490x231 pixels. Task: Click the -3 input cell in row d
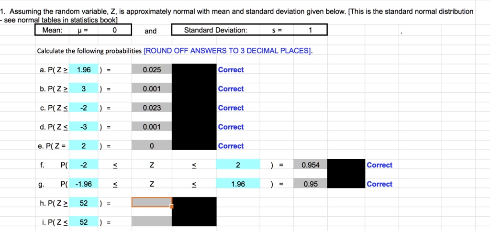84,127
